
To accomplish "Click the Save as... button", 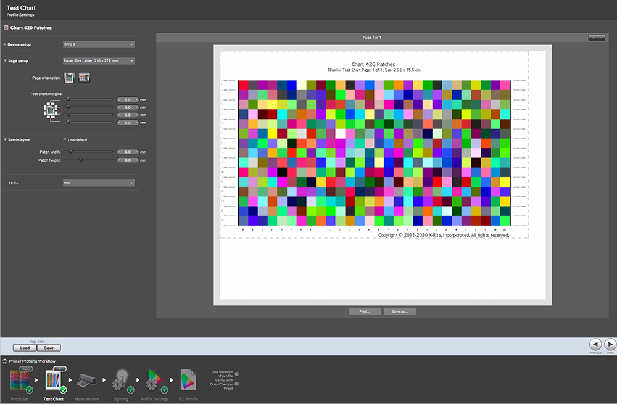I will coord(400,311).
